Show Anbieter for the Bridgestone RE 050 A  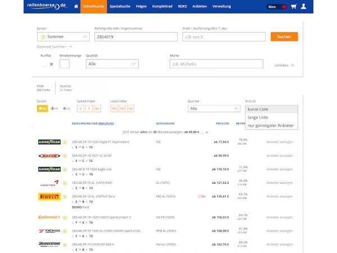tap(280, 245)
